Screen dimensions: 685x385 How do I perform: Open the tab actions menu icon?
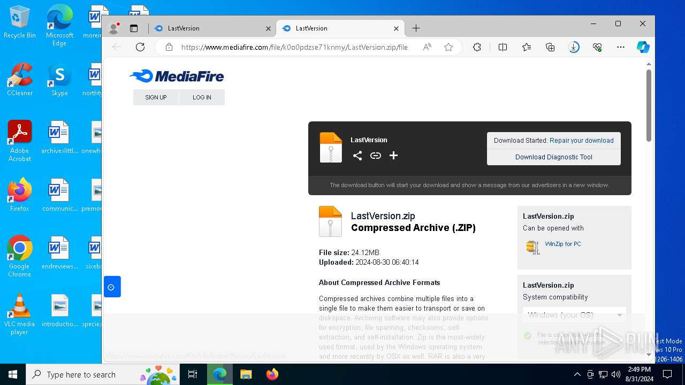(134, 28)
